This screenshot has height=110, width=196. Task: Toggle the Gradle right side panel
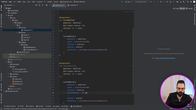pos(195,8)
